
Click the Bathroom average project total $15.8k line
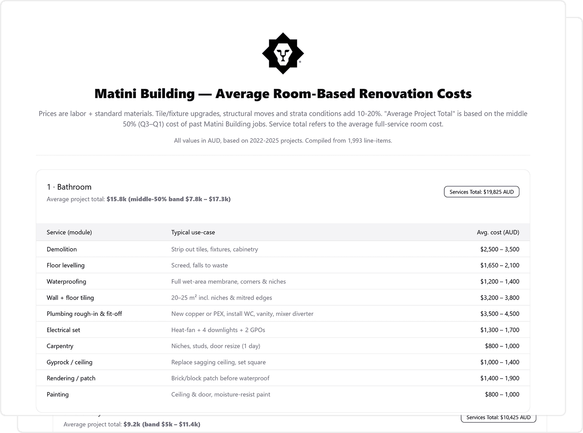pos(139,199)
